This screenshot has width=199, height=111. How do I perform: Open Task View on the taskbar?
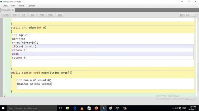(x=60, y=108)
